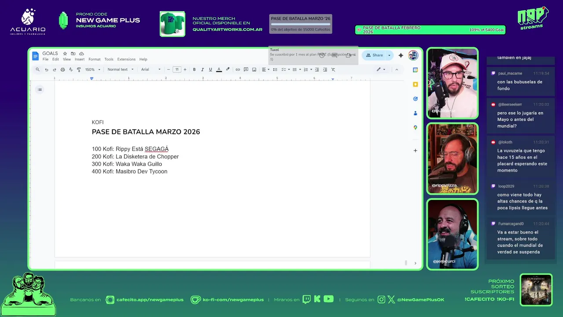Viewport: 563px width, 317px height.
Task: Click the move-to-folder icon beside GOALS
Action: [x=73, y=54]
